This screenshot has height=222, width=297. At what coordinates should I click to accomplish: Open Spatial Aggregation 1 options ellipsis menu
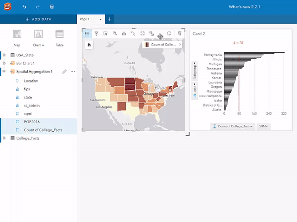tap(73, 72)
